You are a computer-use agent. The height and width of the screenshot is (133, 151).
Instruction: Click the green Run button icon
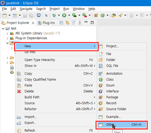pos(64,15)
